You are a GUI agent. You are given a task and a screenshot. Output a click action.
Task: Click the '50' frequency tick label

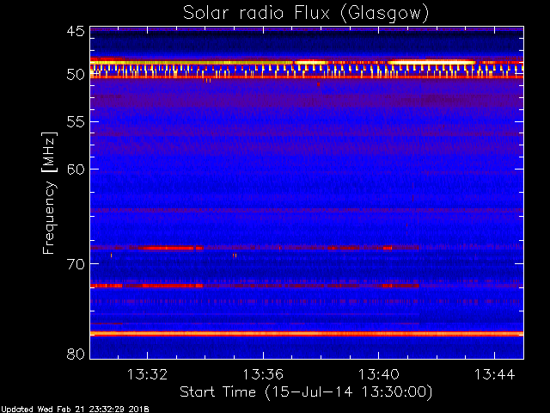(x=76, y=75)
